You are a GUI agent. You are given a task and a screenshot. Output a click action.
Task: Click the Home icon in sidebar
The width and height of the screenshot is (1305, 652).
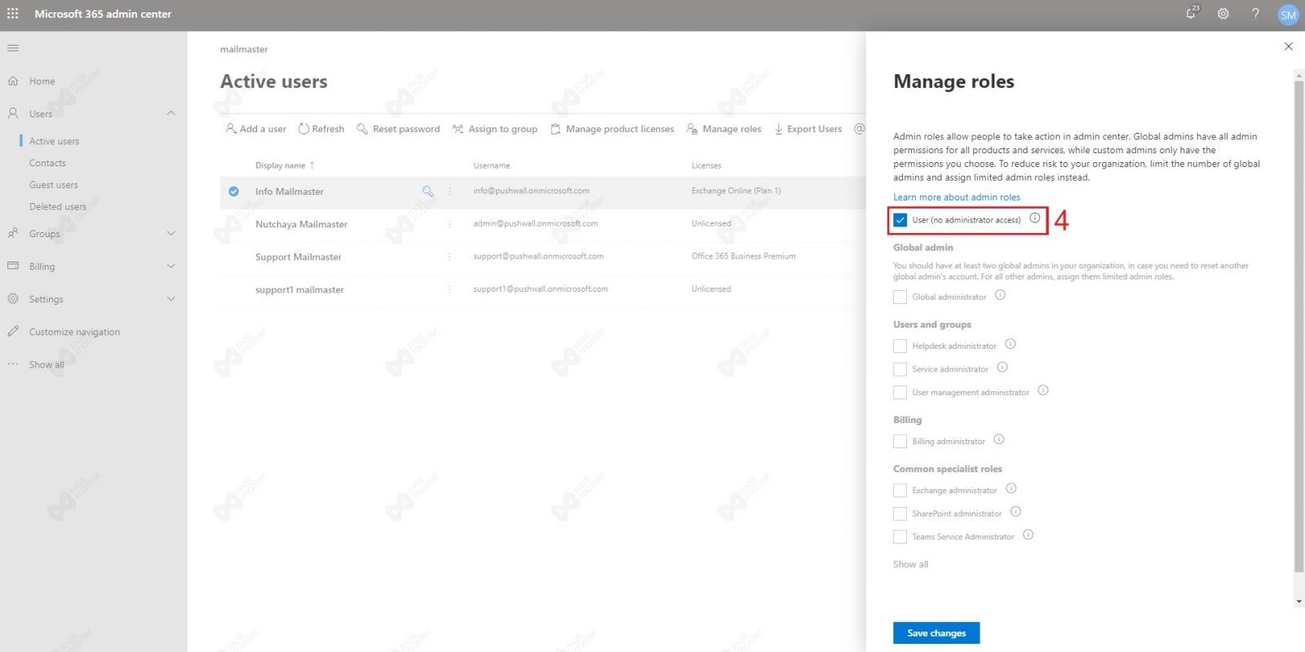coord(13,81)
